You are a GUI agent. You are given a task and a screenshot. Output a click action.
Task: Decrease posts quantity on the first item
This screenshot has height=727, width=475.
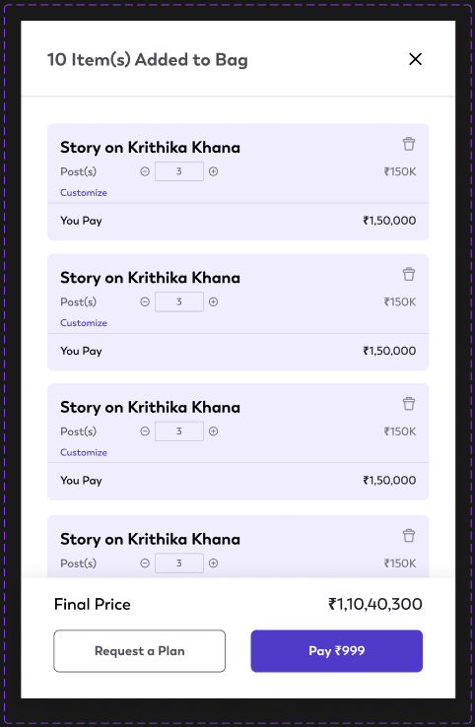pyautogui.click(x=145, y=171)
